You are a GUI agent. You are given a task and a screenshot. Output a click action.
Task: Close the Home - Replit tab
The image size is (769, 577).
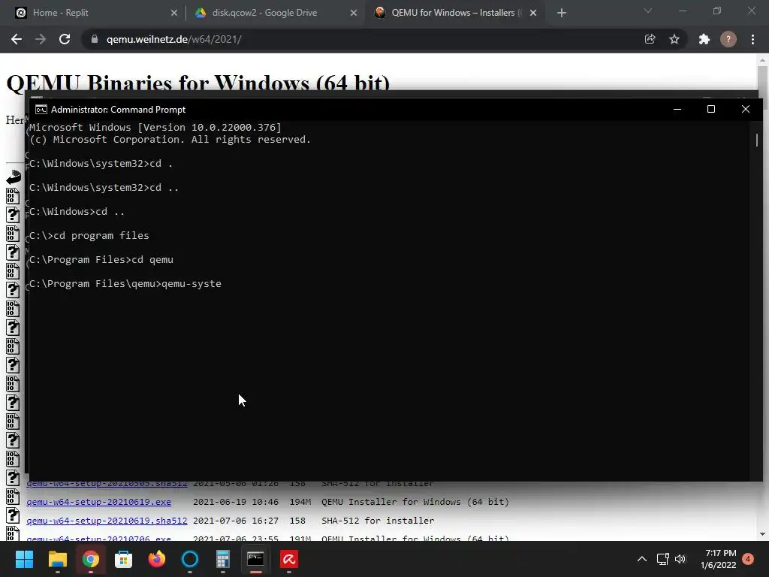pos(174,13)
